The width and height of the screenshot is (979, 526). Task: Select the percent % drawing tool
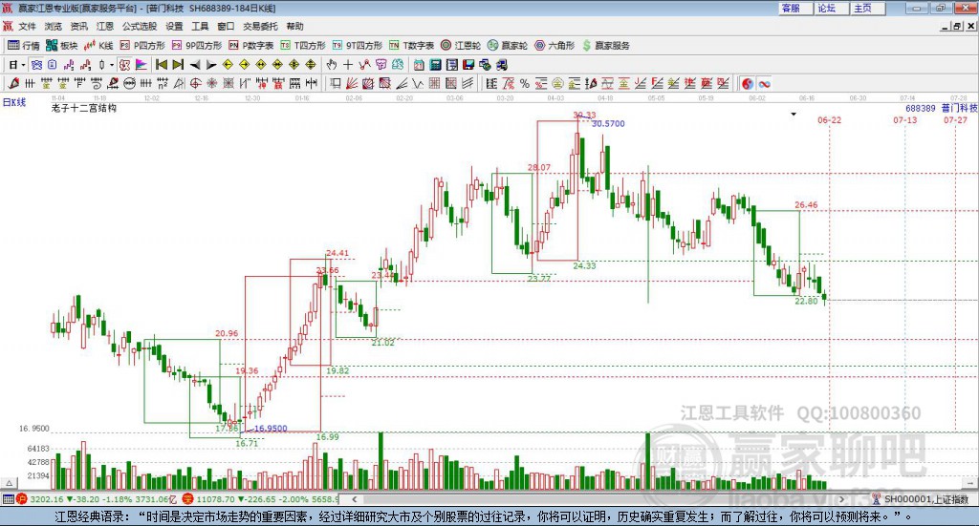[x=525, y=83]
